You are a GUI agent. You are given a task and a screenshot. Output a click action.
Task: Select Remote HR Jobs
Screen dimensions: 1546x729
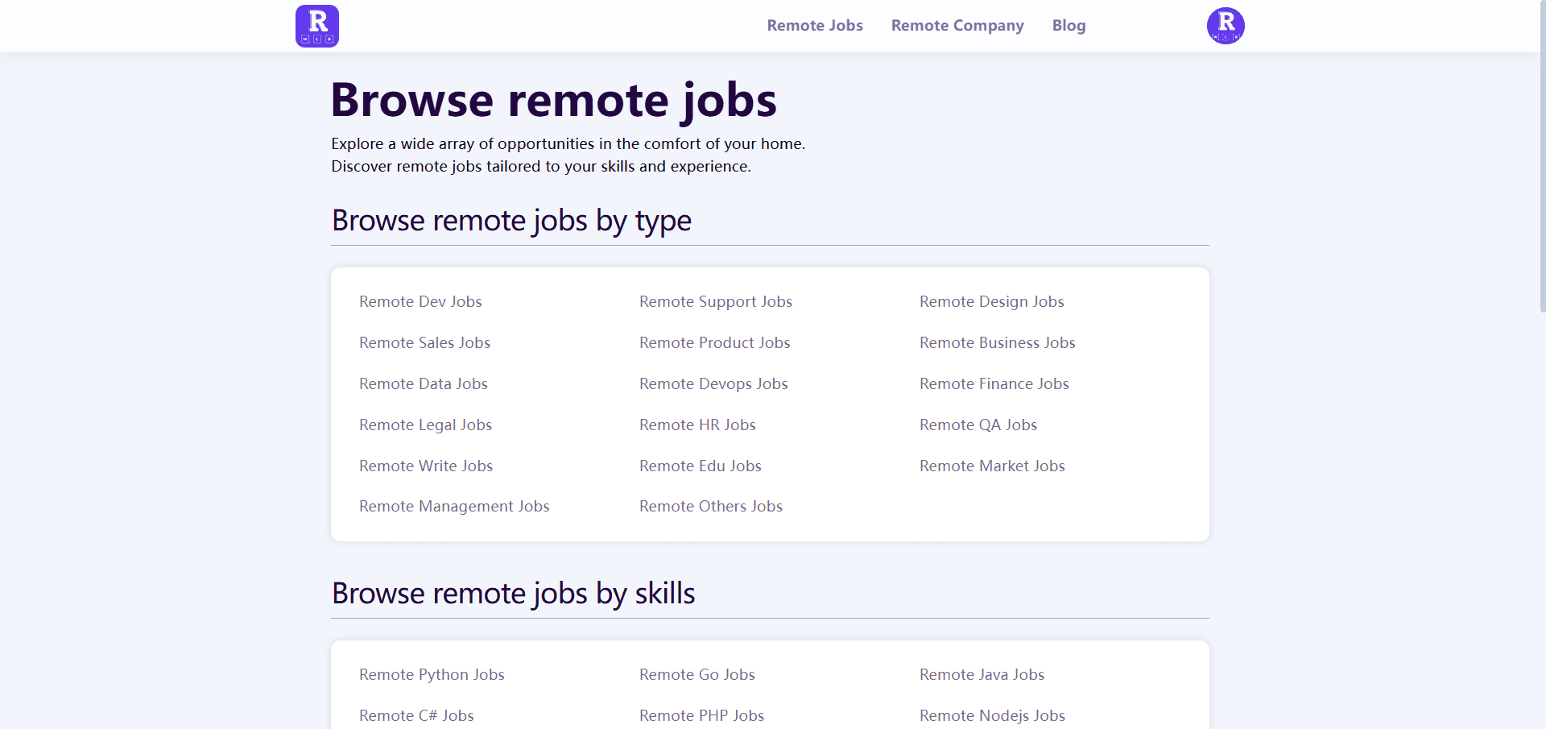pos(697,425)
